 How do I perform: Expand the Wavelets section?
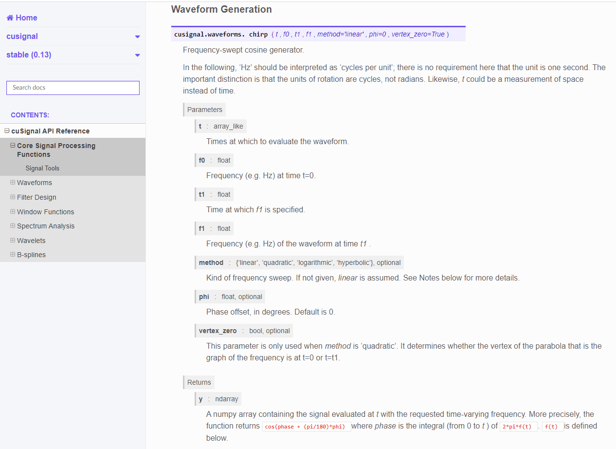point(13,240)
